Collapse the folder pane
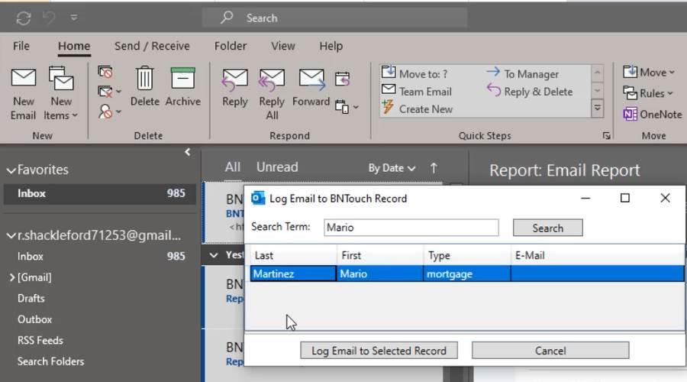Viewport: 687px width, 382px height. (x=188, y=152)
